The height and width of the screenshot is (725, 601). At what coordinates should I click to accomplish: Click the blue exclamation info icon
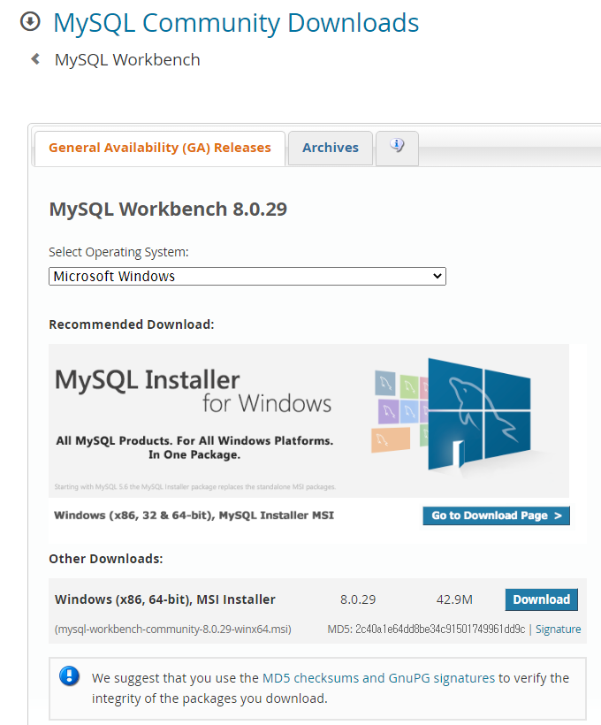click(69, 676)
